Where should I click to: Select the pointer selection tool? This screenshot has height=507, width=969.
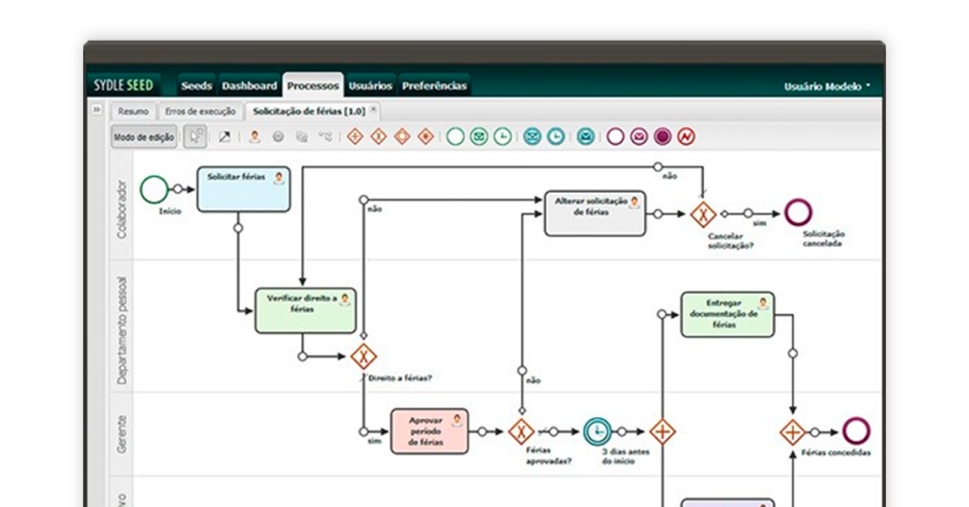click(x=195, y=136)
